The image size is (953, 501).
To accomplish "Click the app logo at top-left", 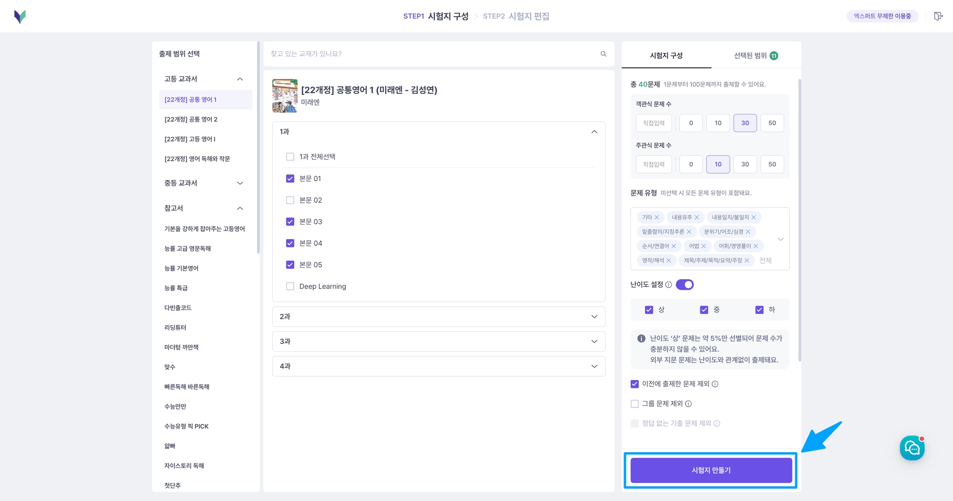I will click(20, 17).
